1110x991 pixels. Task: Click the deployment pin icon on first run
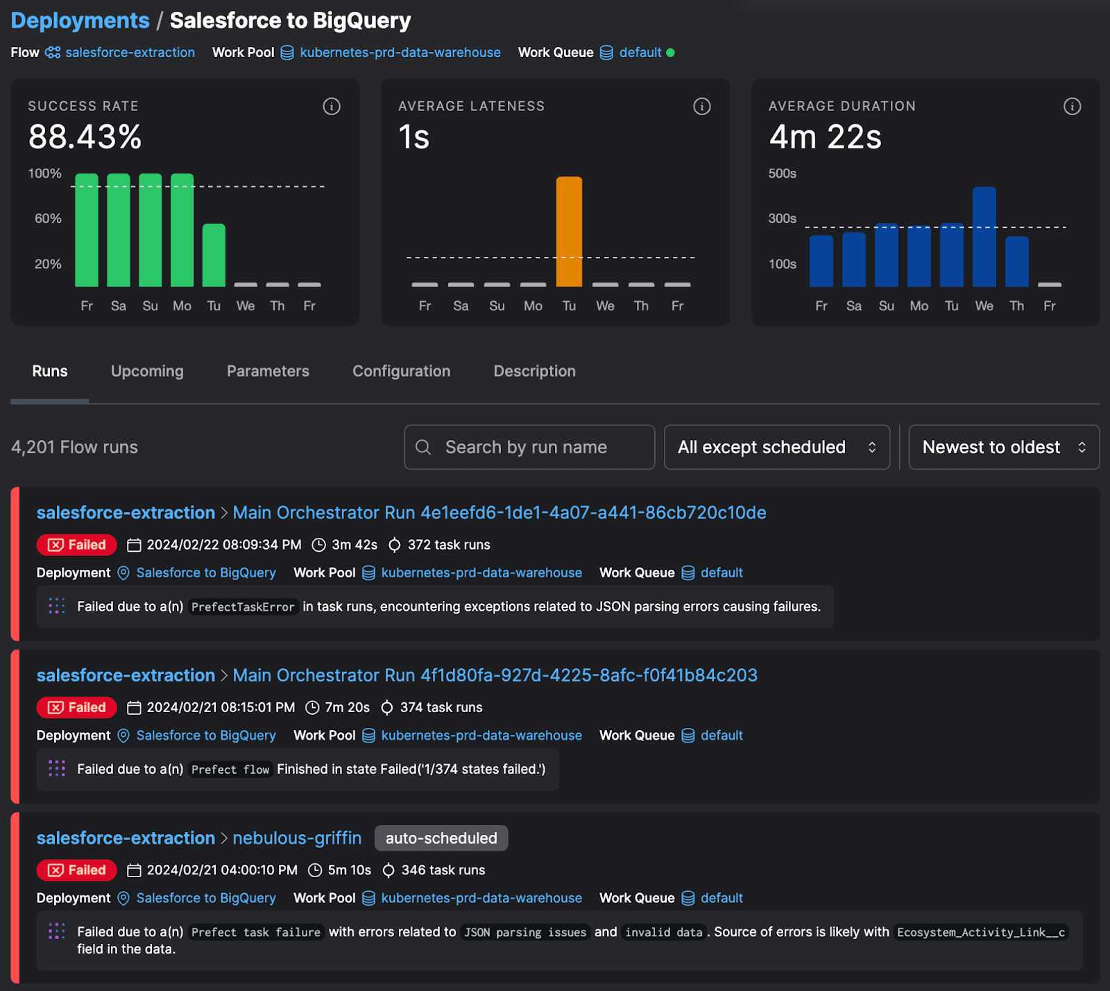123,573
